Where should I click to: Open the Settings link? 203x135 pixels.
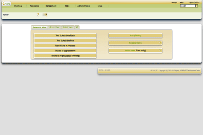coord(174,2)
